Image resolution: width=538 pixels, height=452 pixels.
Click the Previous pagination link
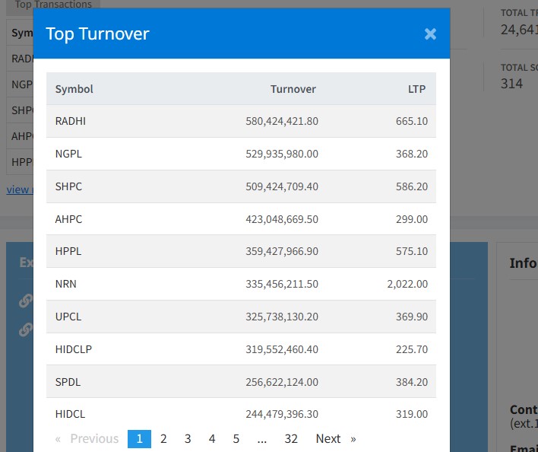click(x=94, y=439)
